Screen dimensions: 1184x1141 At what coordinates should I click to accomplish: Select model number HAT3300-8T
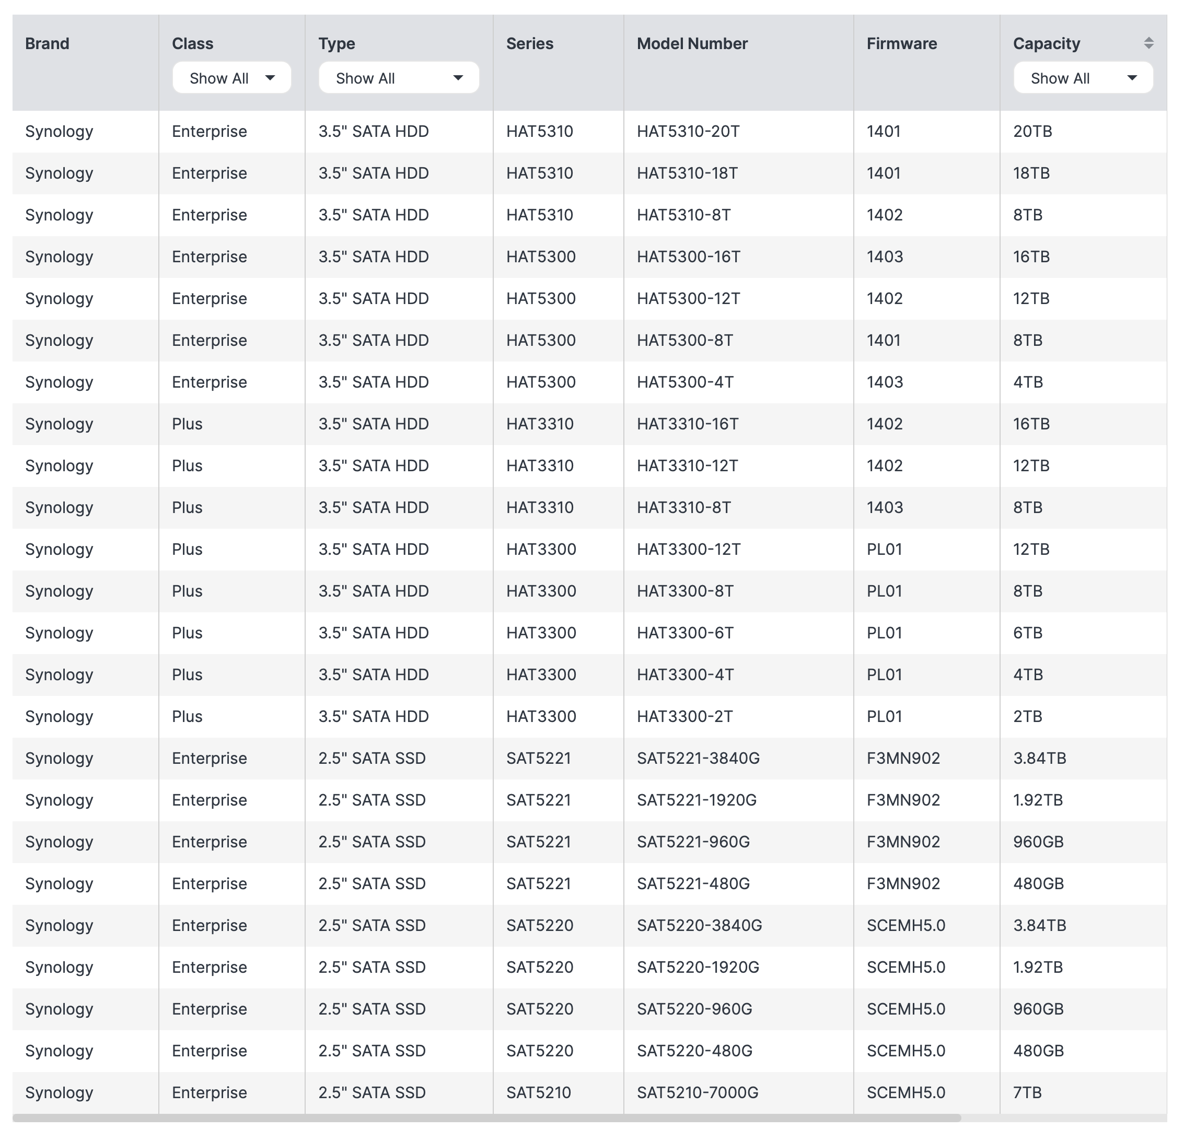click(685, 591)
